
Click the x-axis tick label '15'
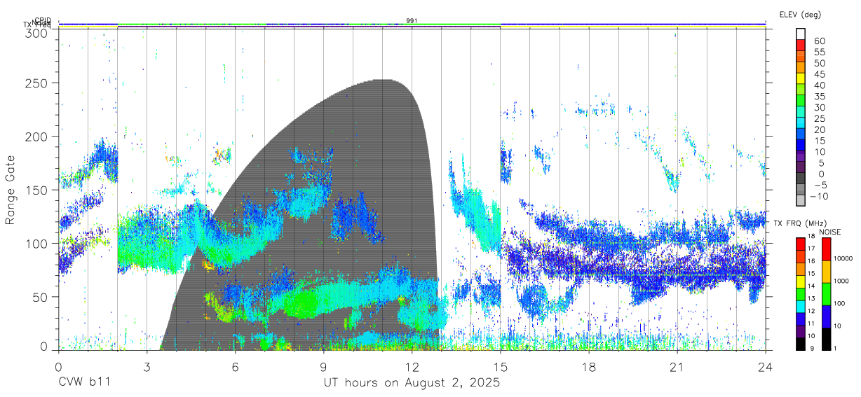[x=500, y=366]
